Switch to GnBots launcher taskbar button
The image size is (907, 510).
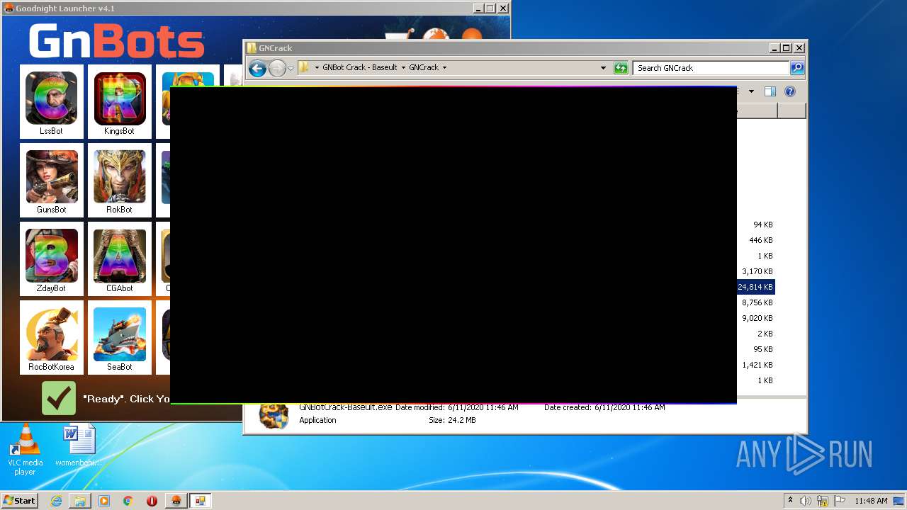(176, 501)
